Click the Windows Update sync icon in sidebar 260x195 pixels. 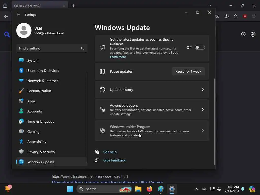21,162
